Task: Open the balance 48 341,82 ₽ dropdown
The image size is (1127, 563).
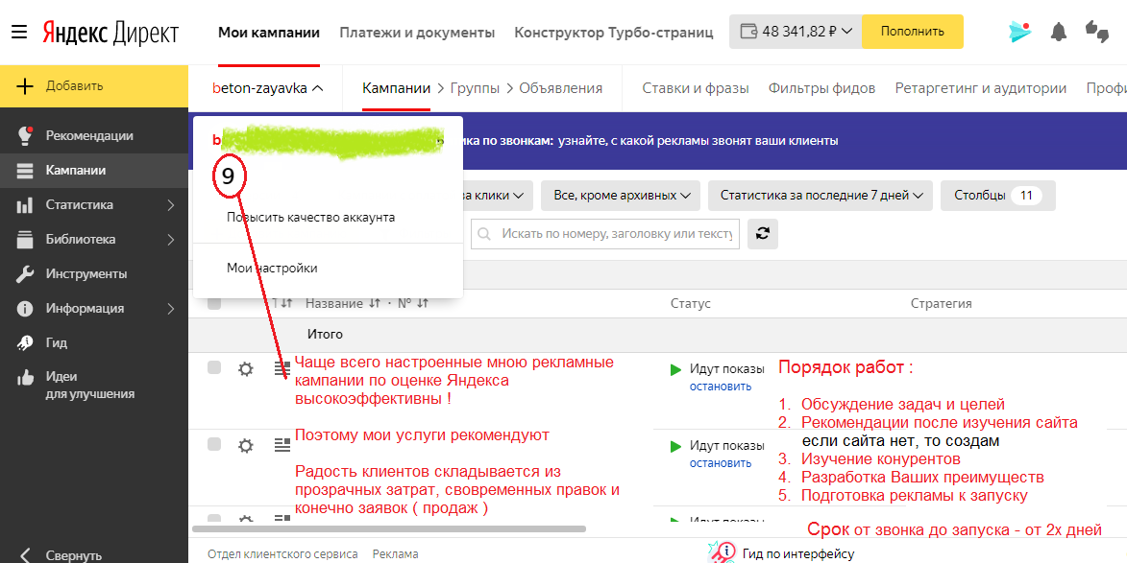Action: click(x=796, y=32)
